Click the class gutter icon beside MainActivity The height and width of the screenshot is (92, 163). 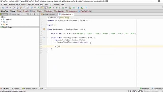pos(44,29)
